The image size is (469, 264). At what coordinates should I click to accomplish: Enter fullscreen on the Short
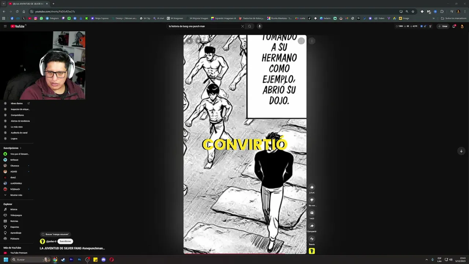click(x=301, y=41)
